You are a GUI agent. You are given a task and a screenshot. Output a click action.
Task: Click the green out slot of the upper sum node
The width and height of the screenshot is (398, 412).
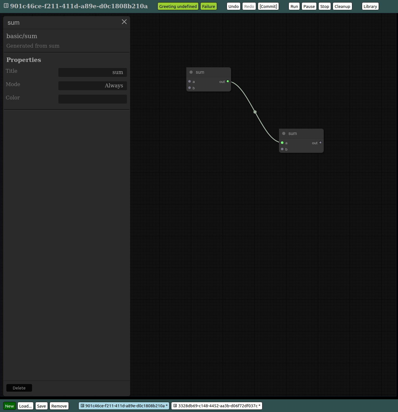(228, 81)
